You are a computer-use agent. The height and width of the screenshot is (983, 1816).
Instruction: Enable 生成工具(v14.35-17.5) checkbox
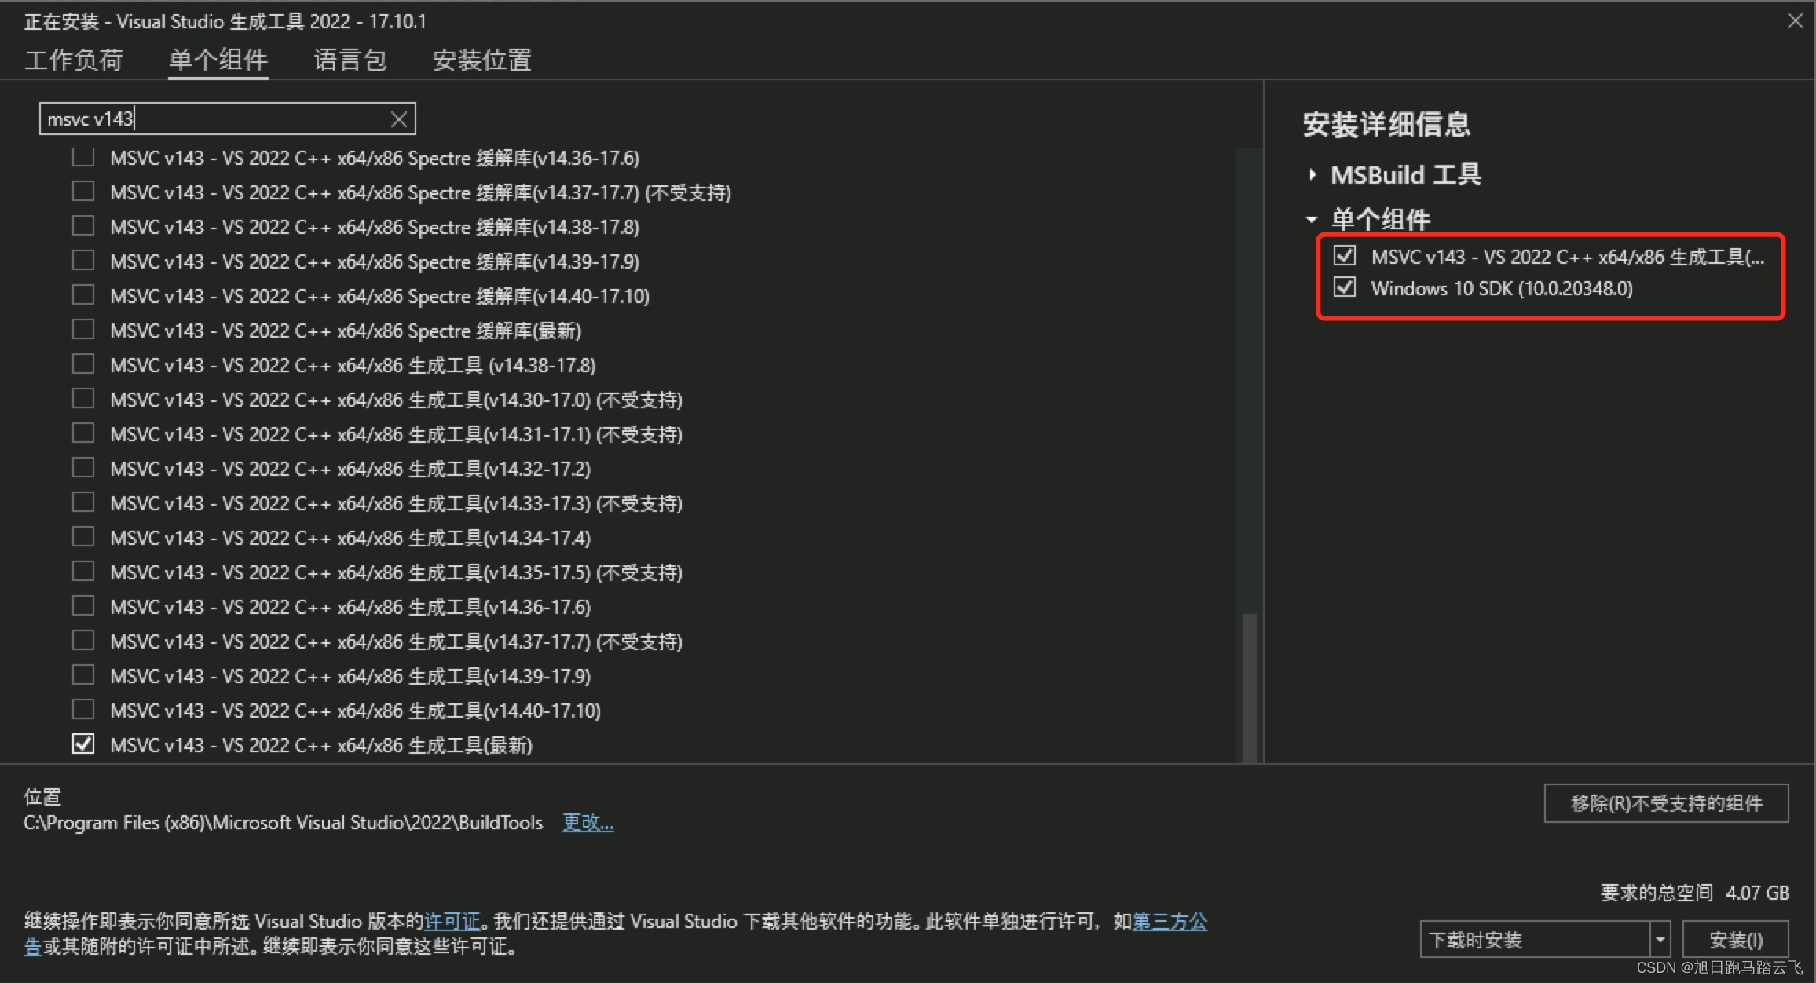click(83, 572)
